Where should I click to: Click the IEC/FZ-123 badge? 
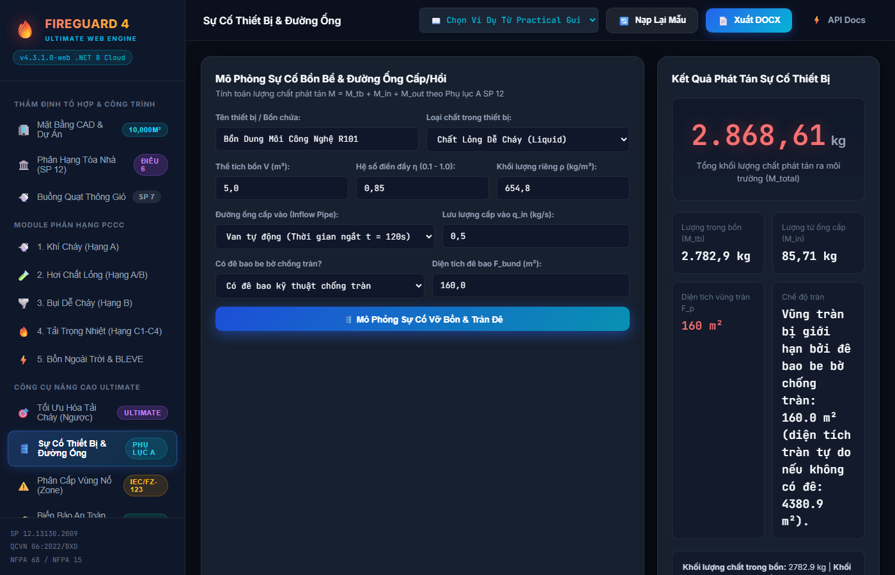pyautogui.click(x=146, y=486)
